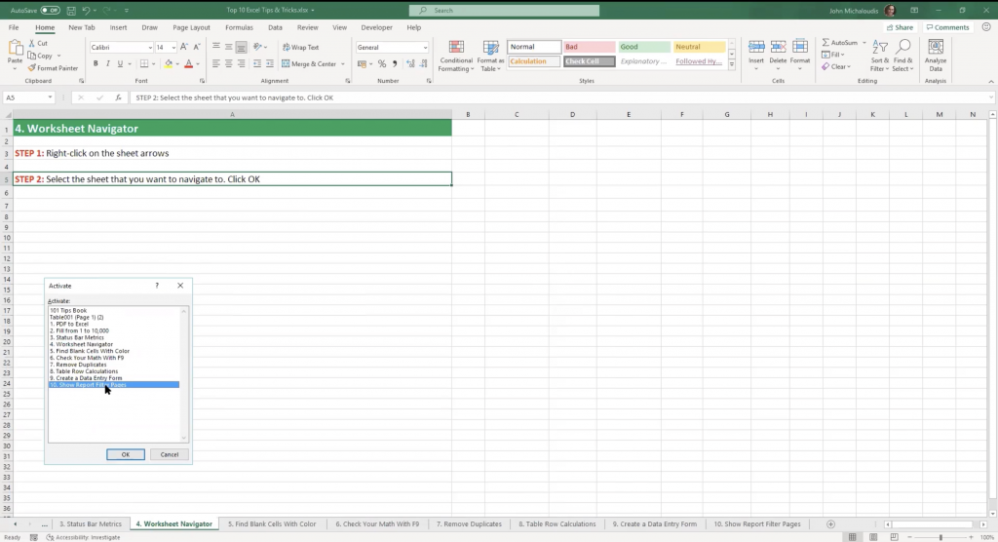998x542 pixels.
Task: Switch to 9. Create a Data Entry Form sheet
Action: [654, 524]
